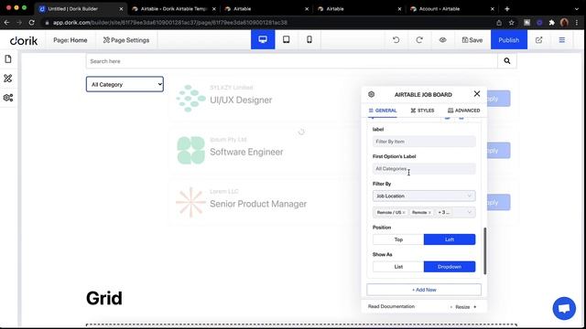Switch to Untitled | Dorik Builder browser tab

coord(81,8)
